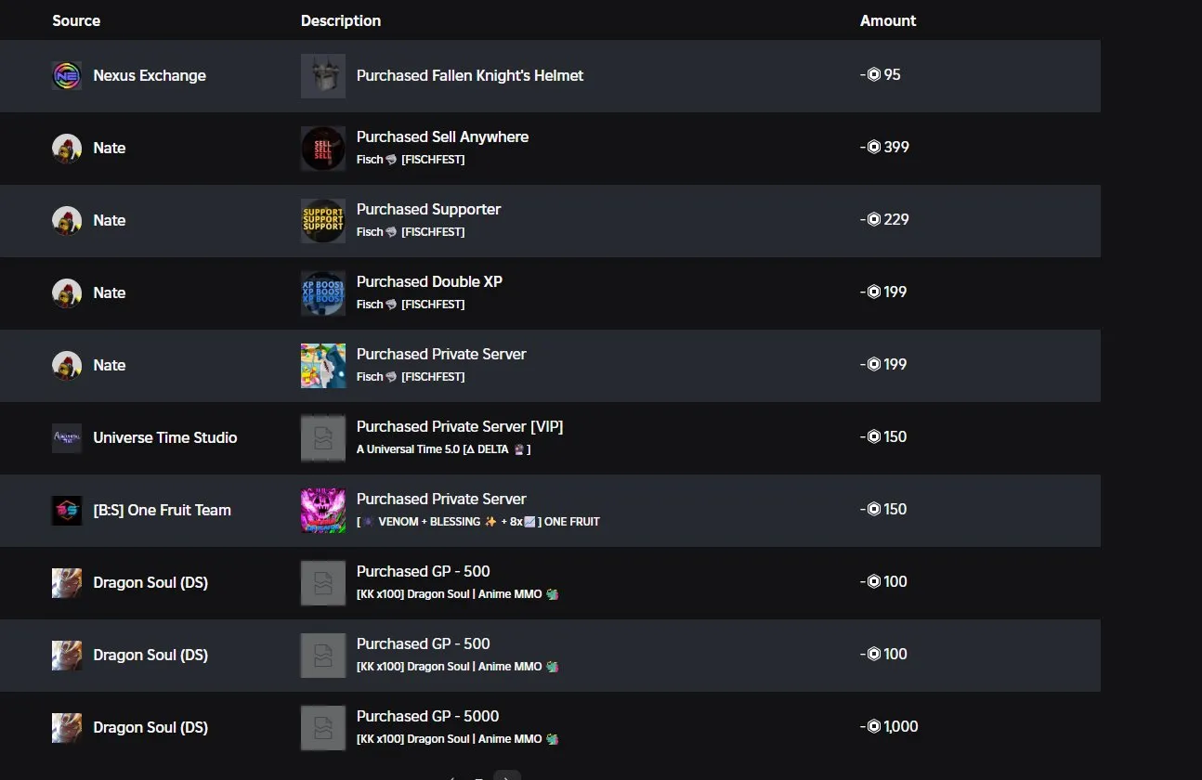Go to the next page of transactions
Image resolution: width=1202 pixels, height=780 pixels.
tap(506, 777)
